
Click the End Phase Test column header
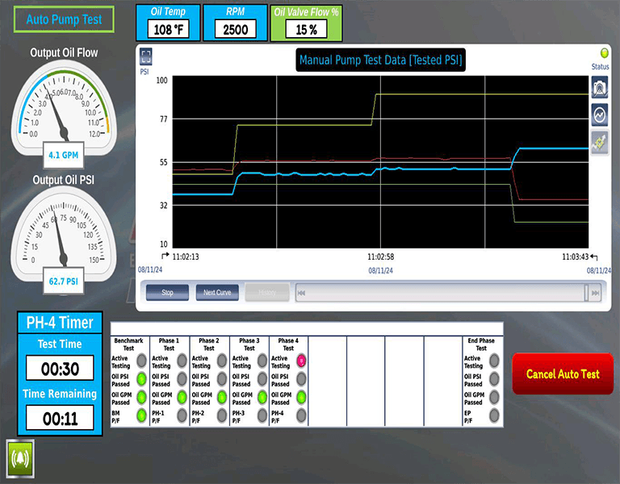tap(481, 344)
